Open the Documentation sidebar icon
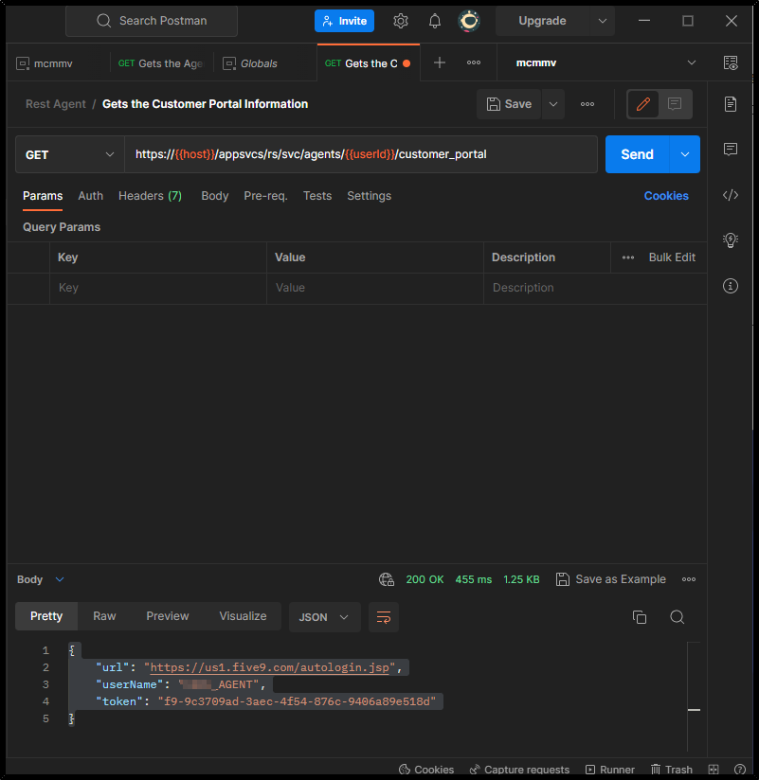The height and width of the screenshot is (780, 759). (731, 104)
